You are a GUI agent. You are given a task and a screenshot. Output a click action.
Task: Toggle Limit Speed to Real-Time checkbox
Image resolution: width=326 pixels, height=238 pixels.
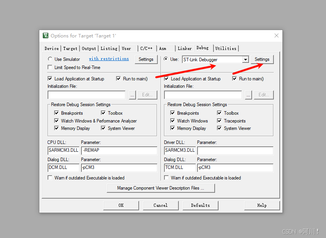(x=50, y=67)
